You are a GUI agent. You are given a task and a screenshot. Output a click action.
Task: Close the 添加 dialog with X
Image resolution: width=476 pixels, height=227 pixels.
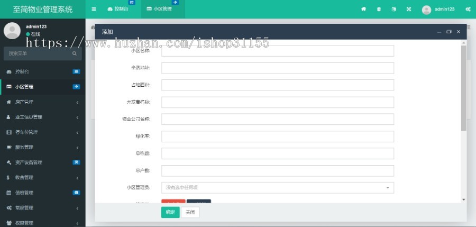click(459, 32)
